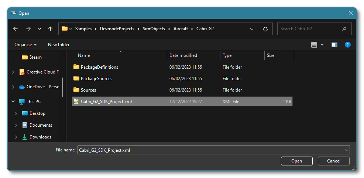Click the view layout icon
364x178 pixels.
314,45
